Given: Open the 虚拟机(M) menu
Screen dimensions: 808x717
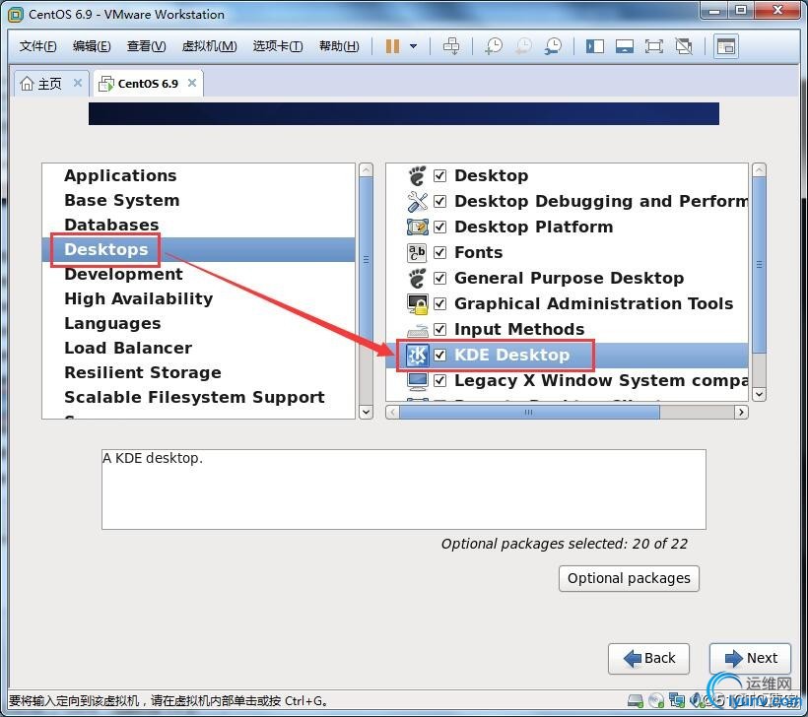Looking at the screenshot, I should coord(209,46).
